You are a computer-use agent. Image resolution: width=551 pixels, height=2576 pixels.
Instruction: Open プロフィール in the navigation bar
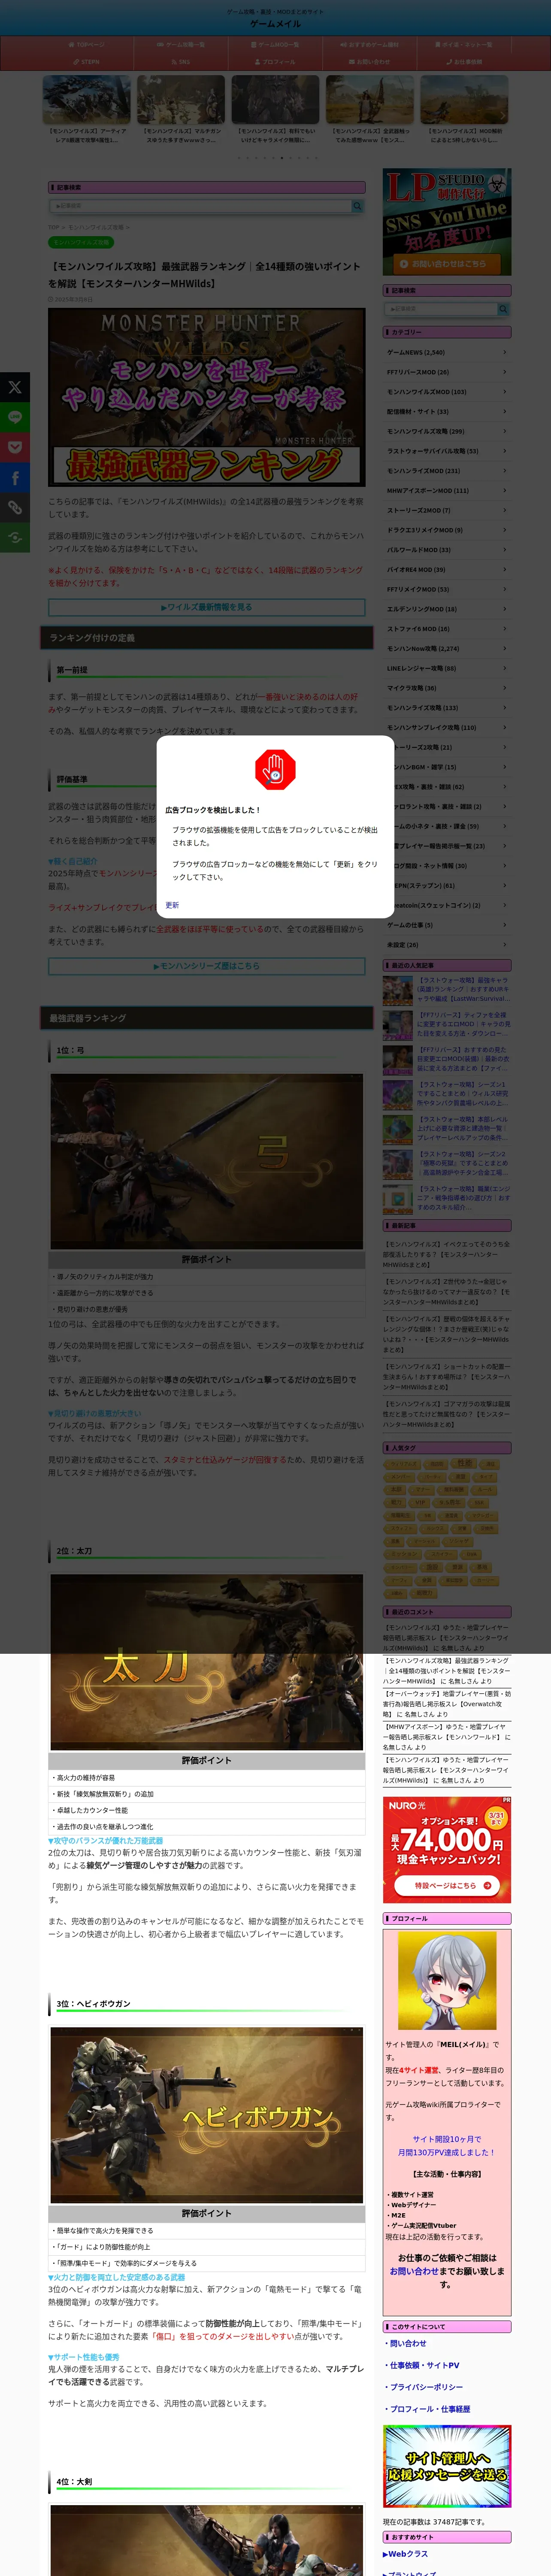click(x=275, y=62)
